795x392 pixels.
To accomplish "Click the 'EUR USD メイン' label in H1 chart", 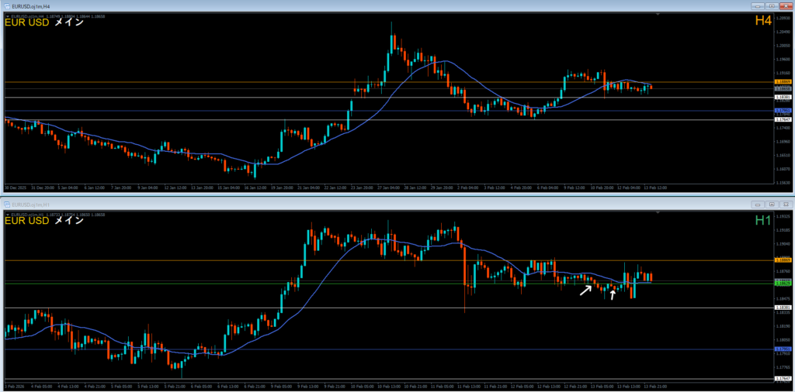I will (x=43, y=221).
